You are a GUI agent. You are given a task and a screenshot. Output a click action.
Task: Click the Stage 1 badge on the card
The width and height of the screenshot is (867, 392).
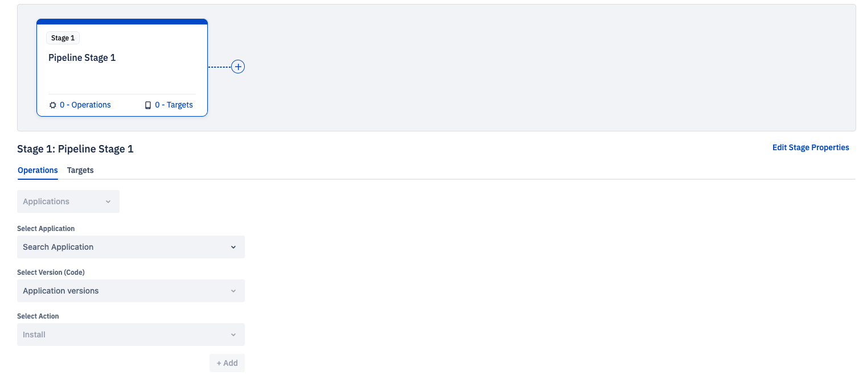pyautogui.click(x=63, y=38)
